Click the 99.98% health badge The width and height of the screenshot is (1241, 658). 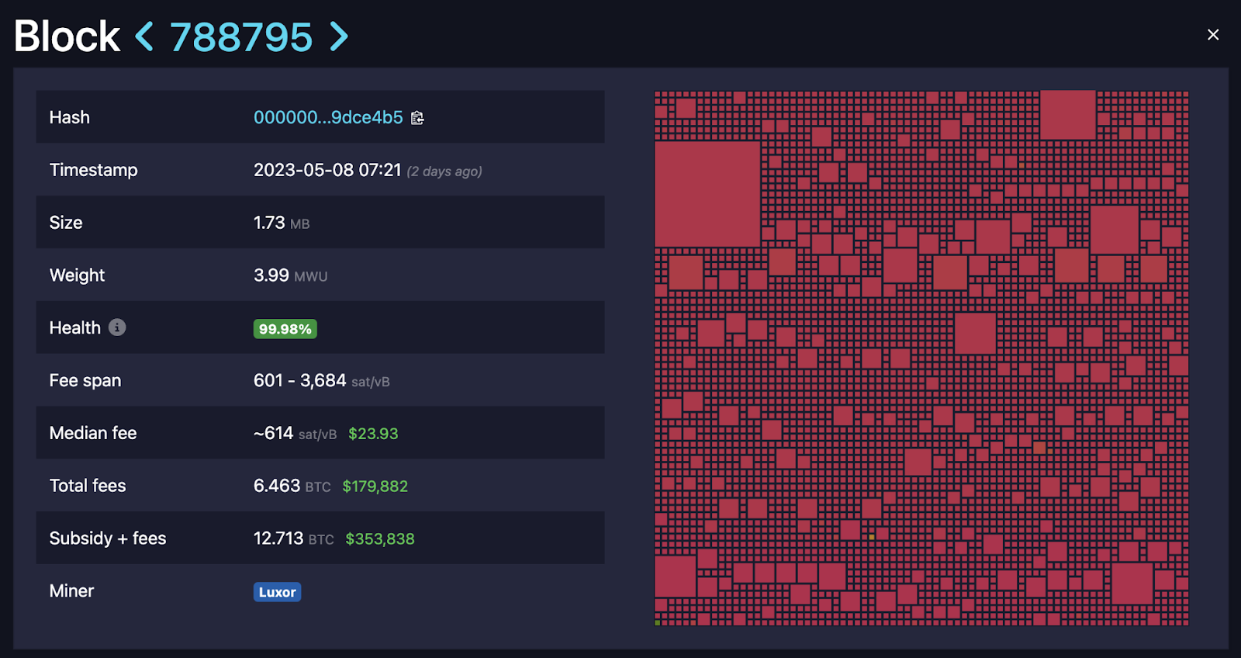click(x=285, y=329)
